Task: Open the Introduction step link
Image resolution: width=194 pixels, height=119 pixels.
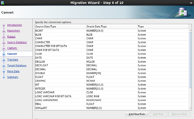Action: tap(14, 25)
